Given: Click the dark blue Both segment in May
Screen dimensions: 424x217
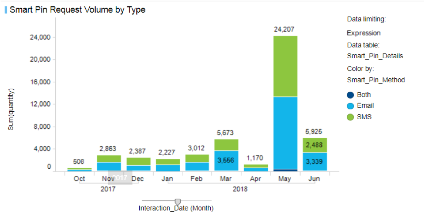Looking at the screenshot, I should [x=285, y=170].
